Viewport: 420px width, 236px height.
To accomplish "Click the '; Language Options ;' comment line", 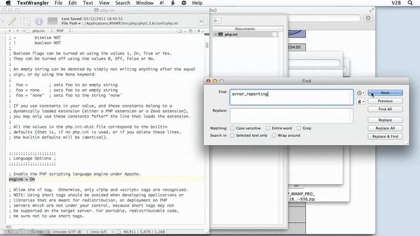I will [x=32, y=159].
